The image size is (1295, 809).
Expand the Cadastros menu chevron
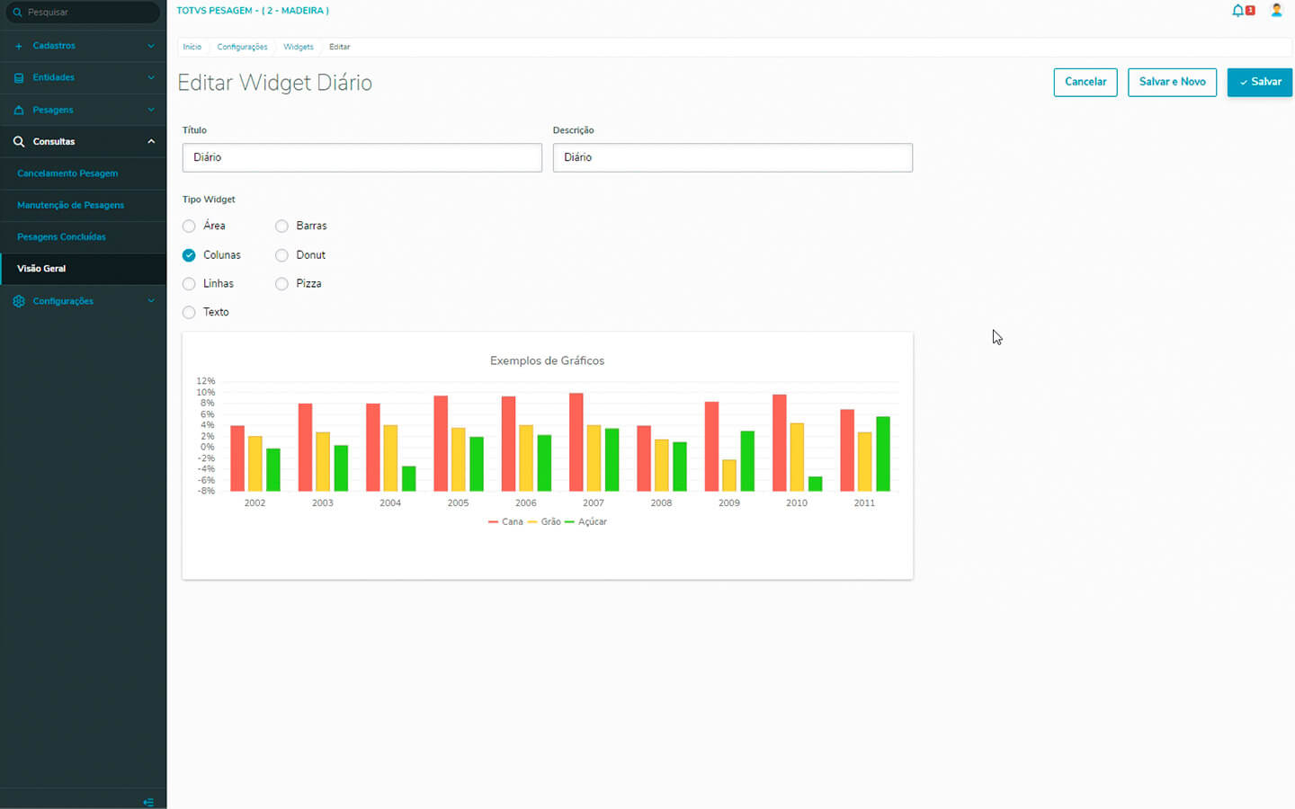(150, 46)
